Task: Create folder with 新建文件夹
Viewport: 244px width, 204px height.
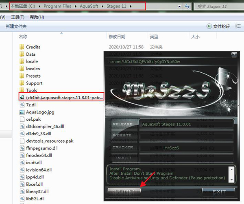Action: pyautogui.click(x=16, y=26)
